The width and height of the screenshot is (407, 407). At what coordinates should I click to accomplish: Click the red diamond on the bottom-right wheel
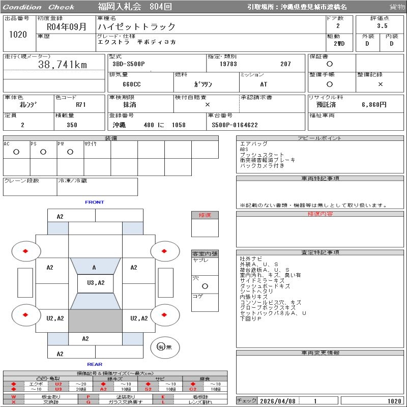coord(164,315)
